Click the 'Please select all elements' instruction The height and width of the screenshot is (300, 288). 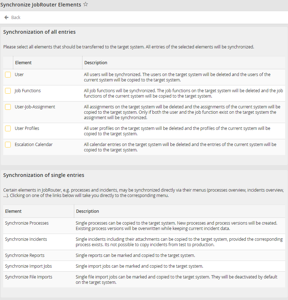coord(128,47)
